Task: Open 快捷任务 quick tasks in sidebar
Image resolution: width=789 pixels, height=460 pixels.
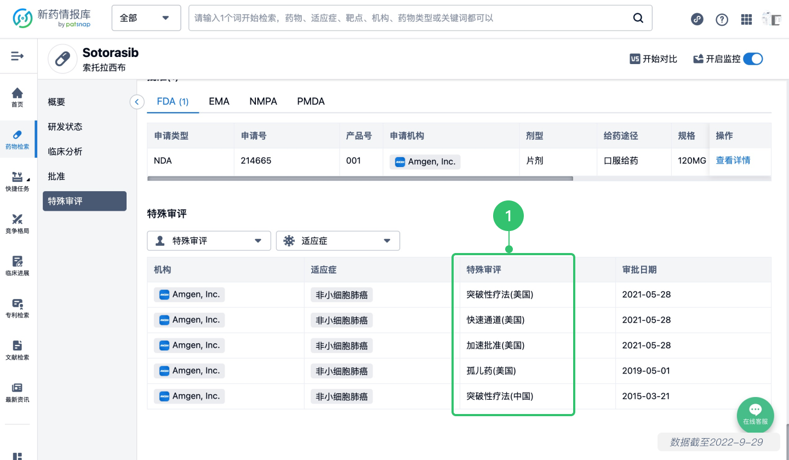Action: point(18,181)
